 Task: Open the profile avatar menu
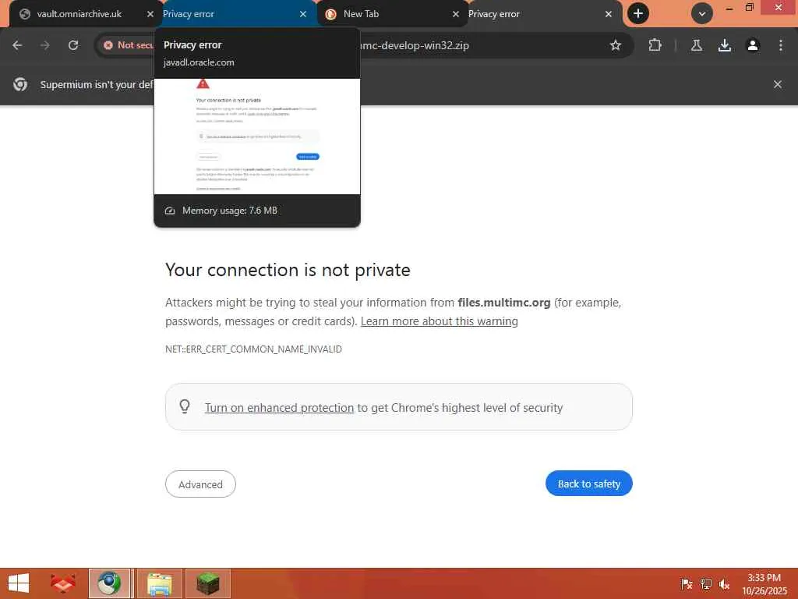(753, 45)
